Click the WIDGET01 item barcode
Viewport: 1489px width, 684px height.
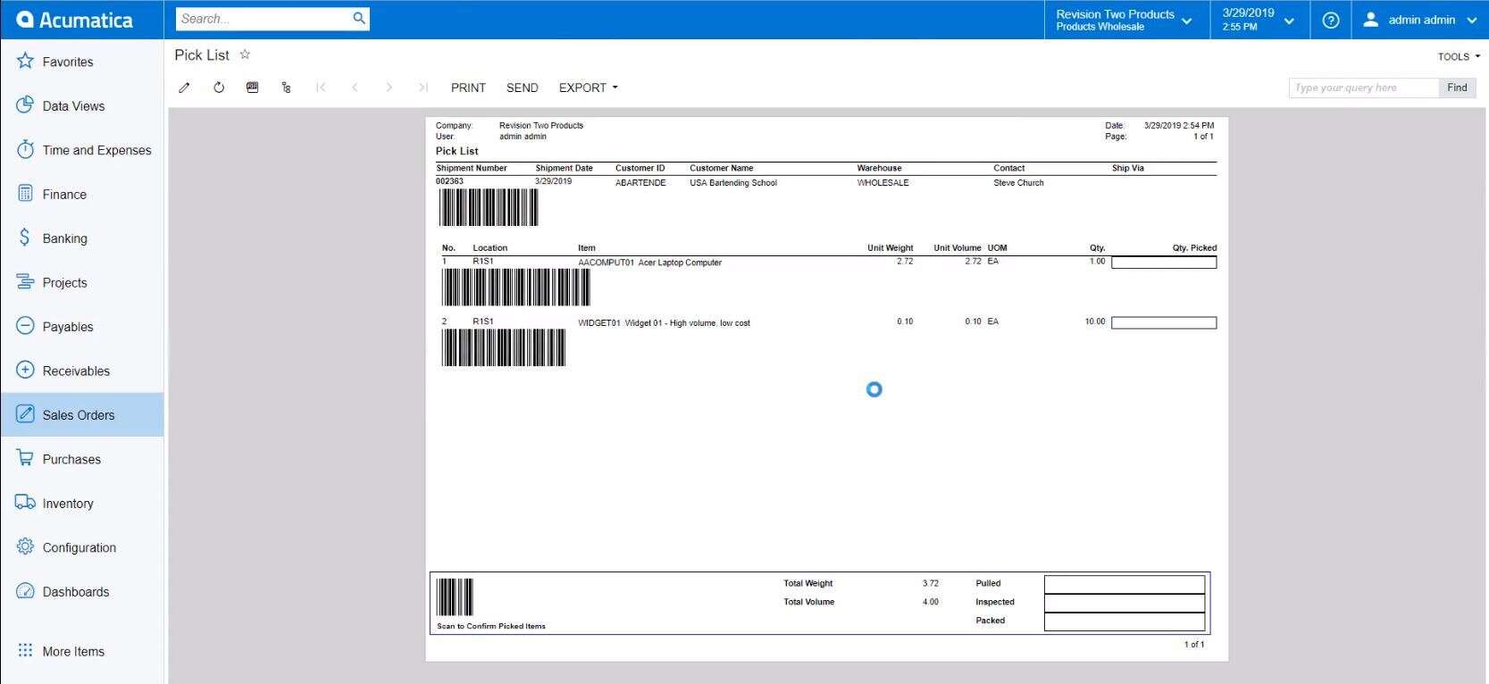click(503, 347)
